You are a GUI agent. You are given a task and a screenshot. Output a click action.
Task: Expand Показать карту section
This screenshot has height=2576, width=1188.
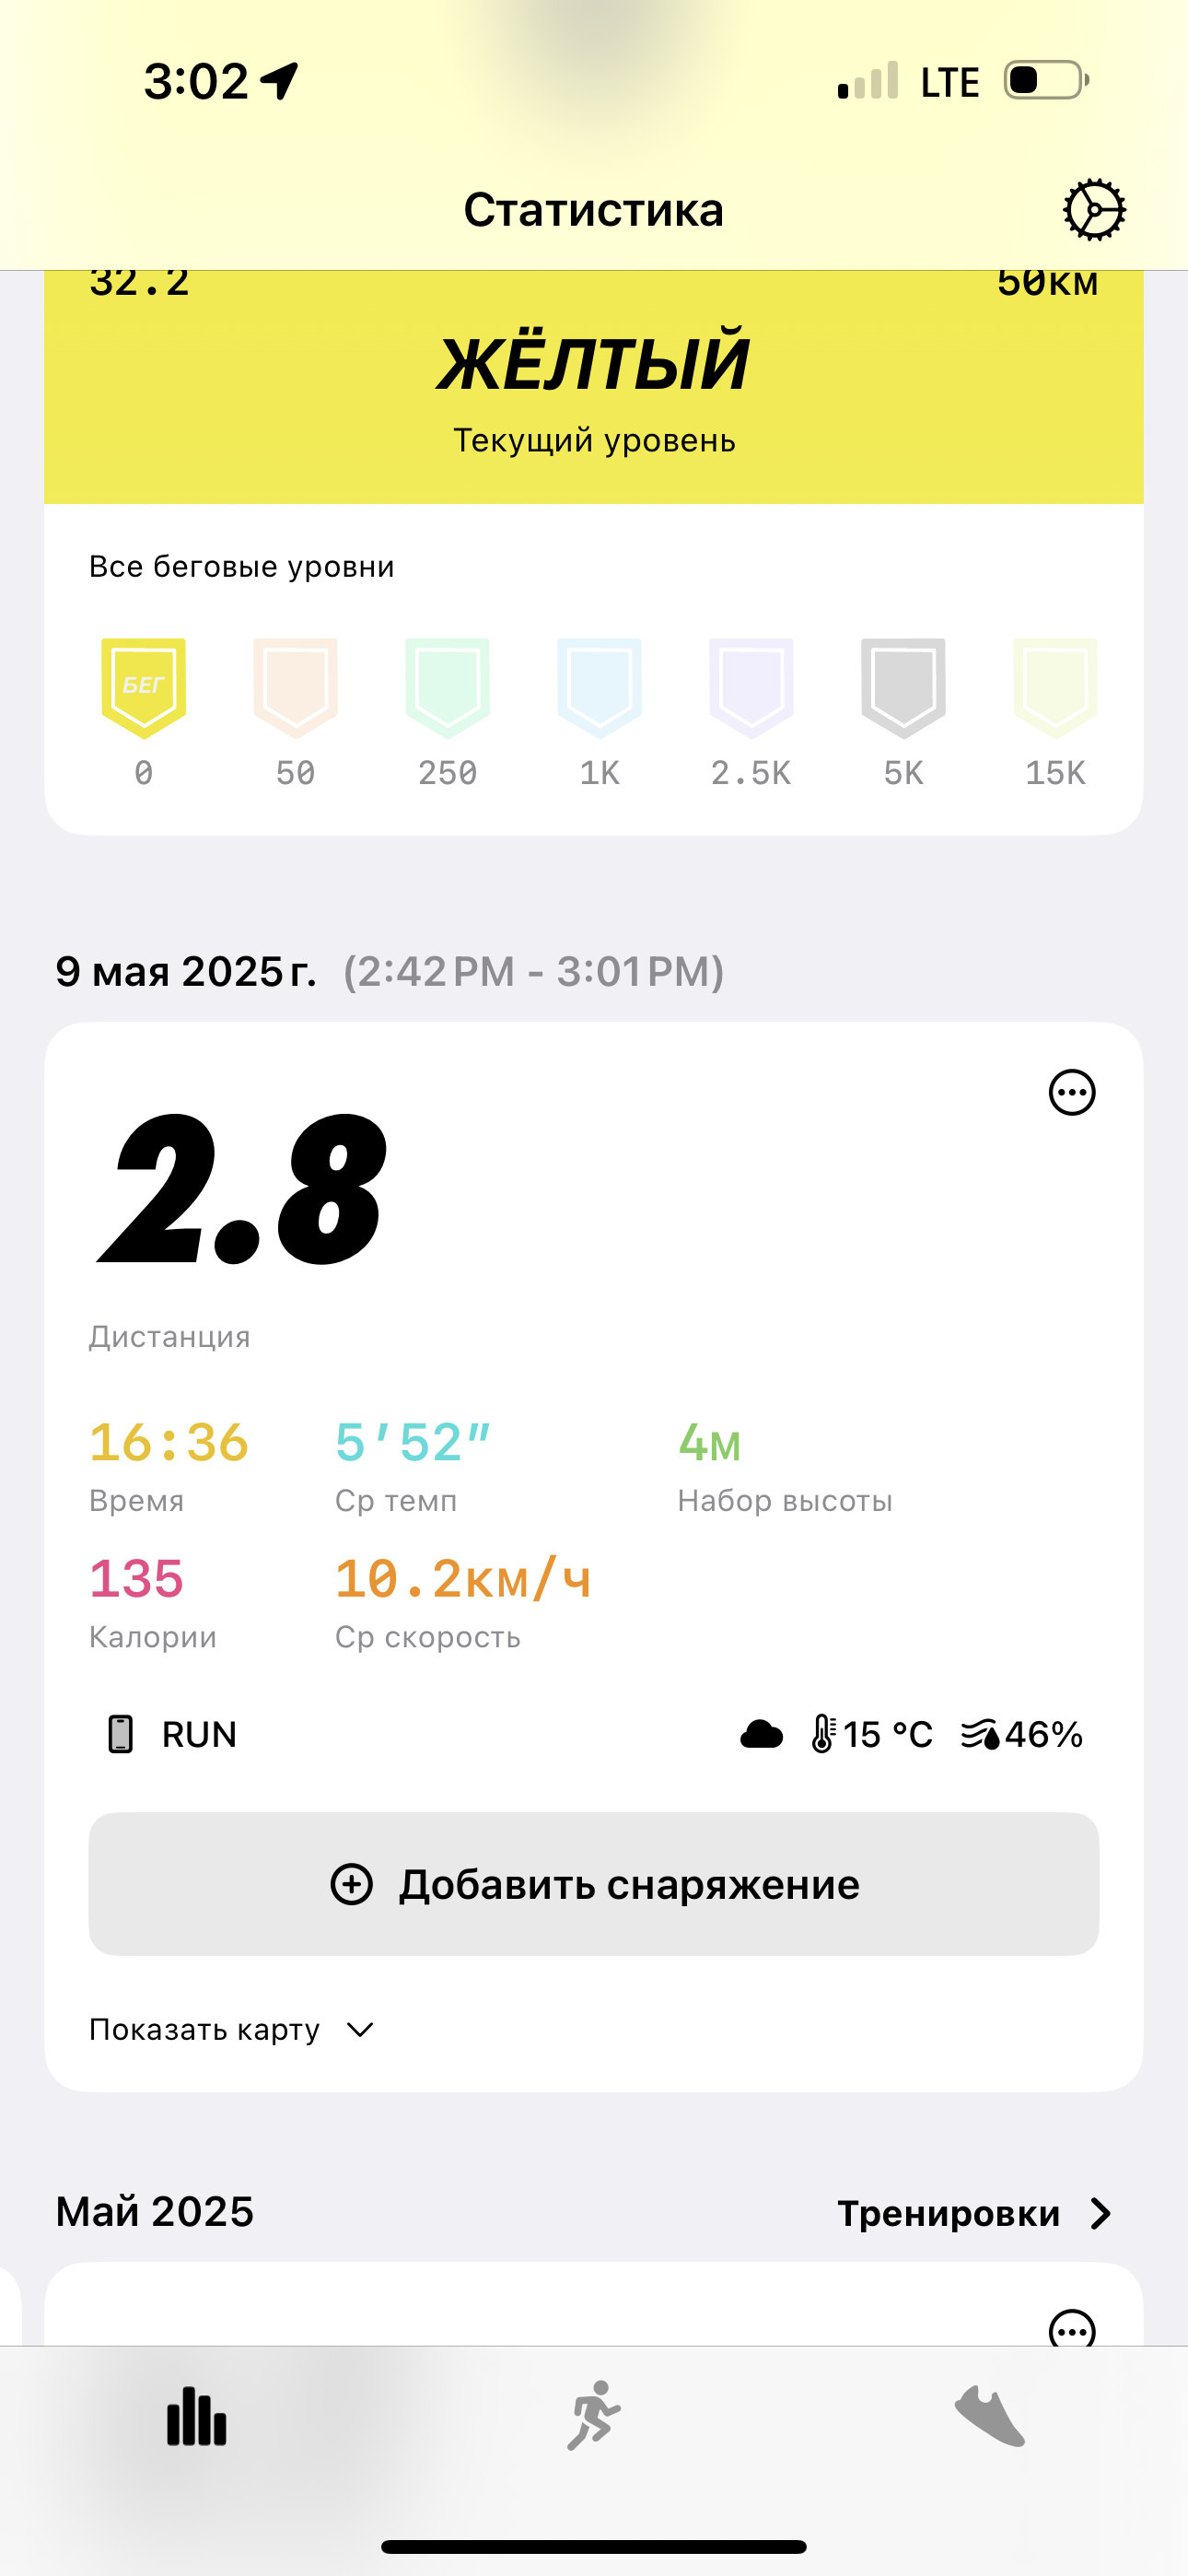(x=232, y=2030)
